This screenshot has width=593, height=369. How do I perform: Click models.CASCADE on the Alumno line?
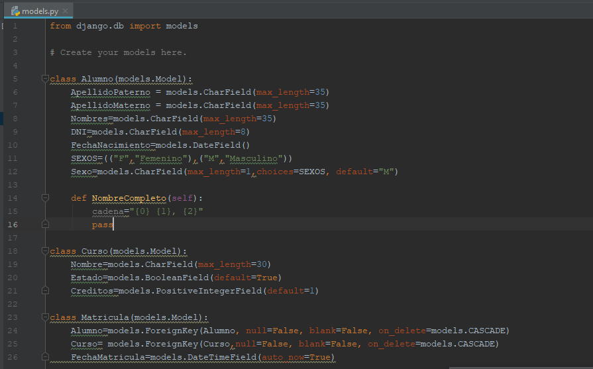click(x=468, y=330)
